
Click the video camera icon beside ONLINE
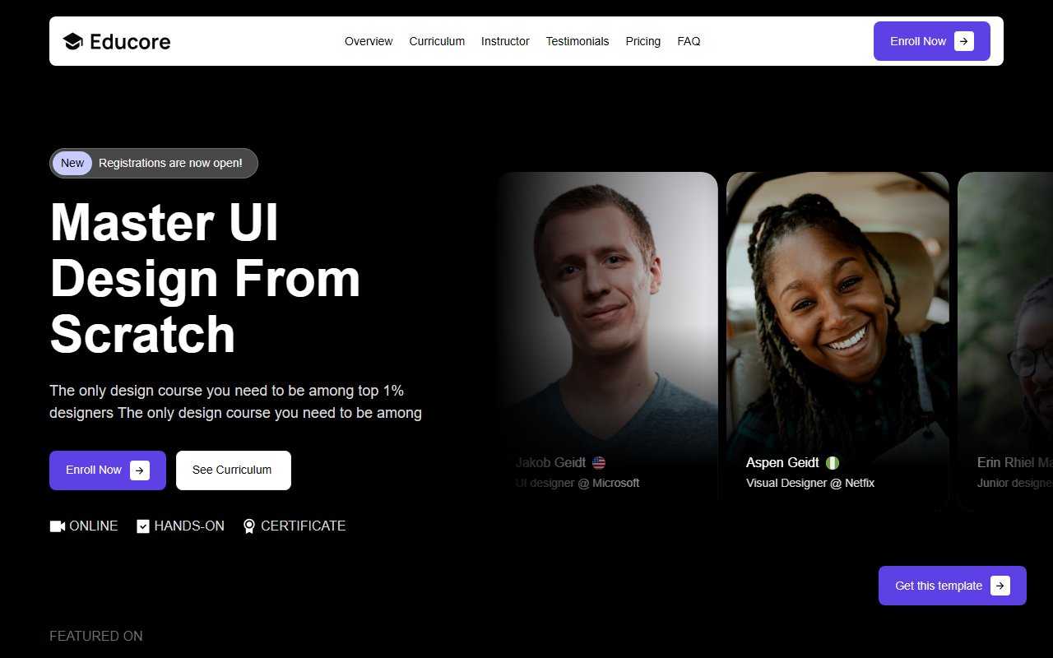56,526
